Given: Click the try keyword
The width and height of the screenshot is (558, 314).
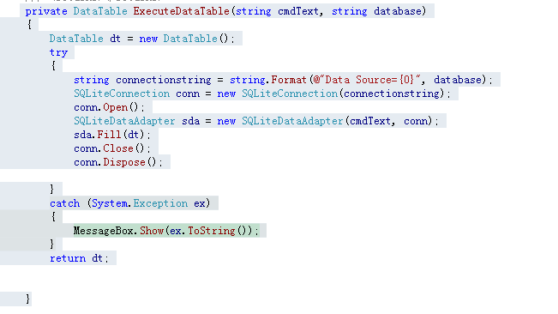Looking at the screenshot, I should pos(58,52).
